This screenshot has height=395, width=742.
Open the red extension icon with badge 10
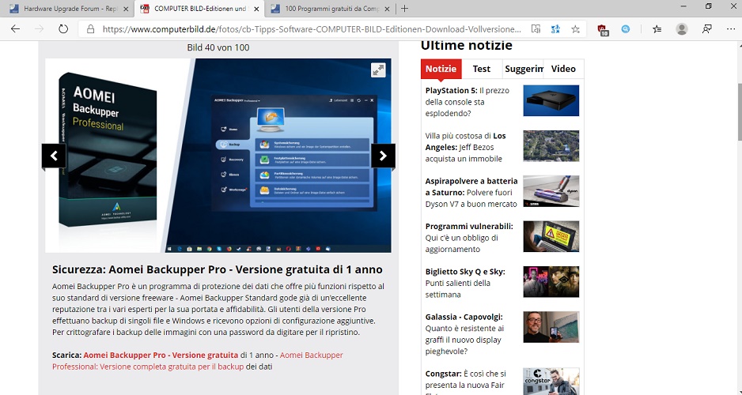click(603, 30)
